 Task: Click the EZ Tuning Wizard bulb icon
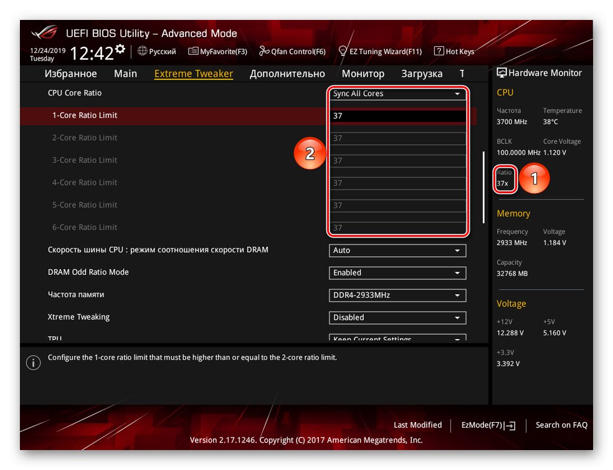[x=343, y=51]
